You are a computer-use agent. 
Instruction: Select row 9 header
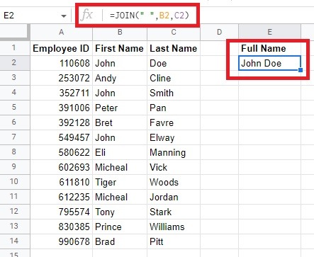tap(15, 167)
